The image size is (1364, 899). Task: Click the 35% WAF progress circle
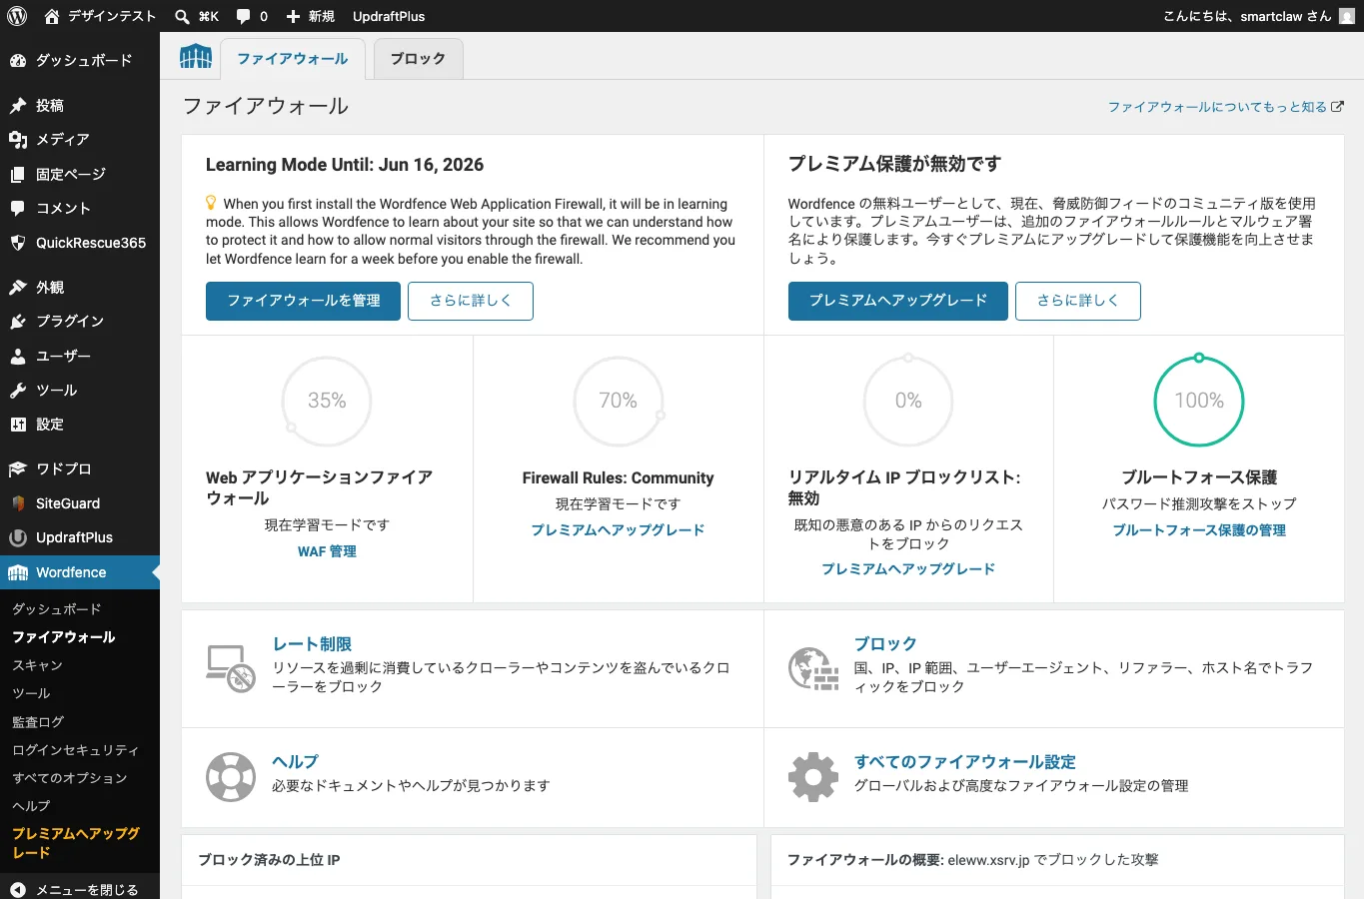tap(327, 402)
